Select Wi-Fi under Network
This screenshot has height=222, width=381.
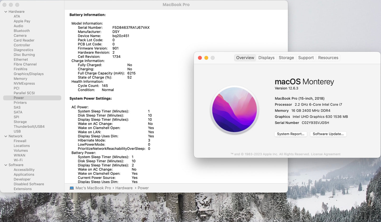pos(18,160)
